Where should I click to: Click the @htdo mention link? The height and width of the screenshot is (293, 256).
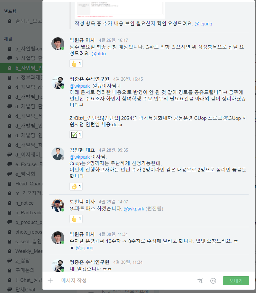99,54
